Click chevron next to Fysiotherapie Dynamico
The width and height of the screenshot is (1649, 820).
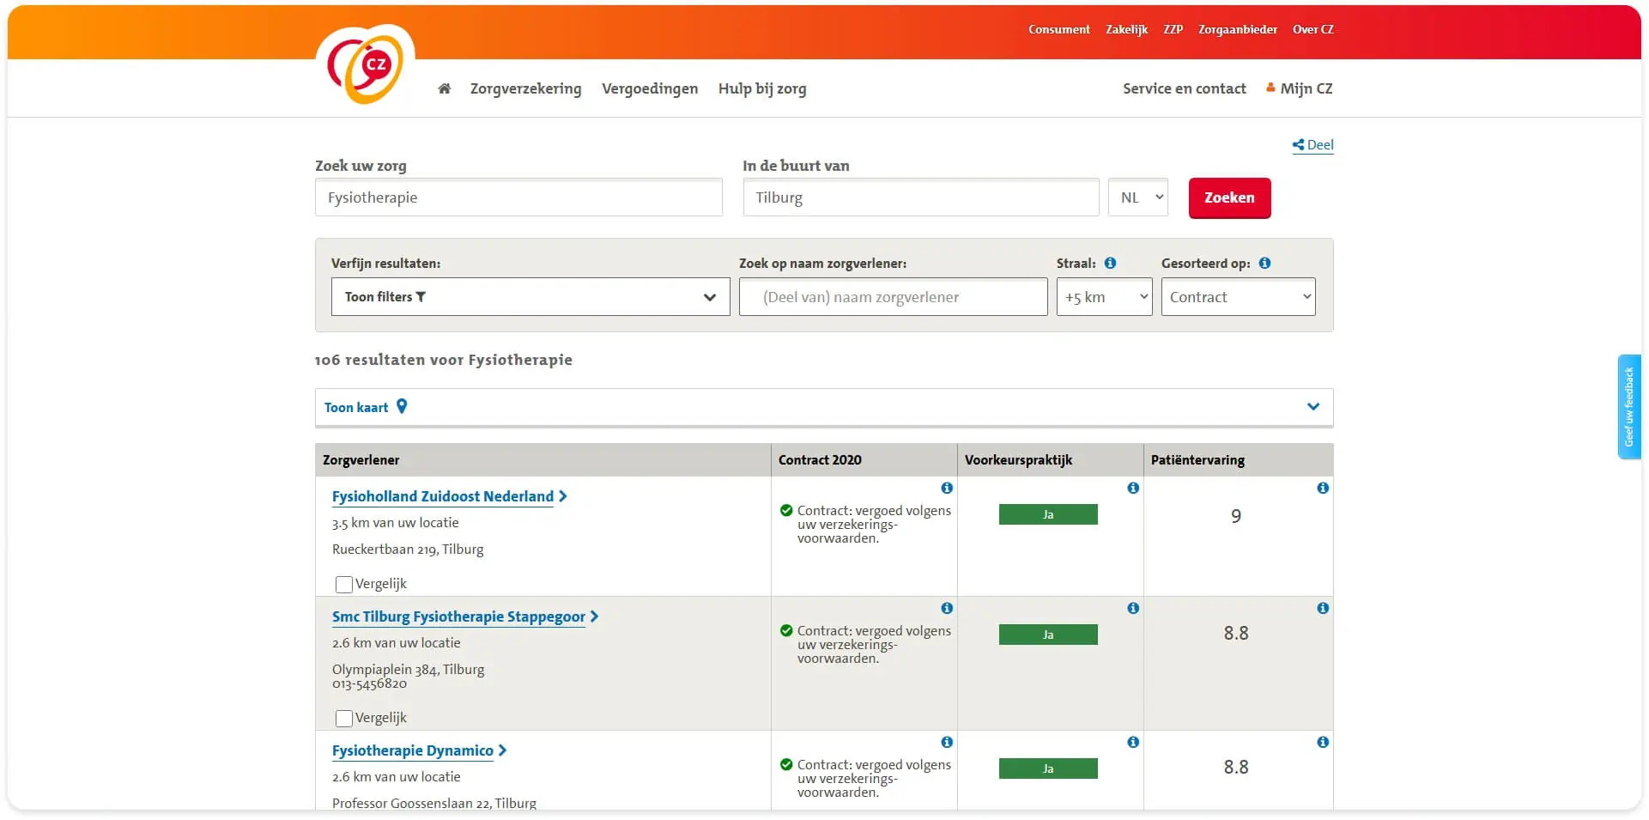click(x=502, y=750)
